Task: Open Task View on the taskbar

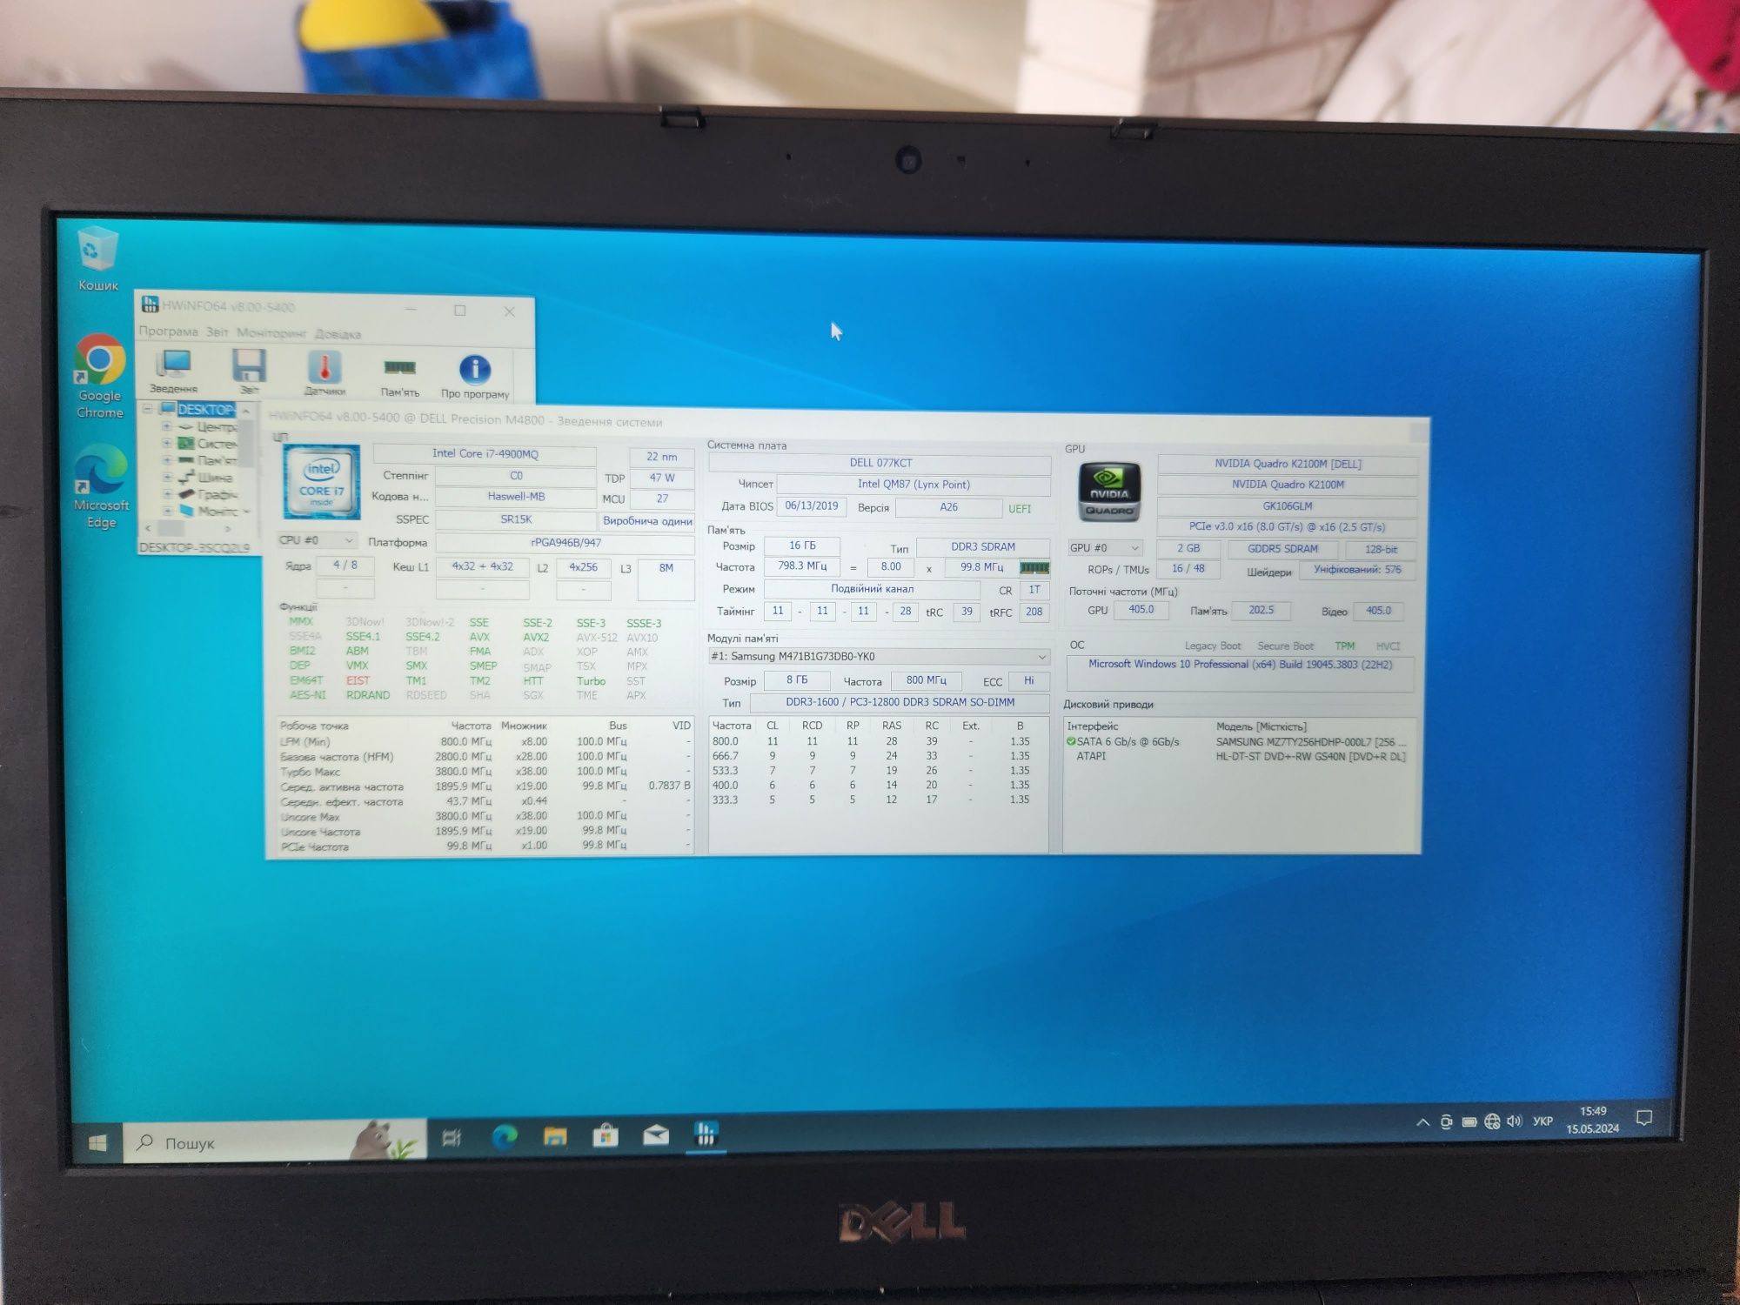Action: coord(452,1137)
